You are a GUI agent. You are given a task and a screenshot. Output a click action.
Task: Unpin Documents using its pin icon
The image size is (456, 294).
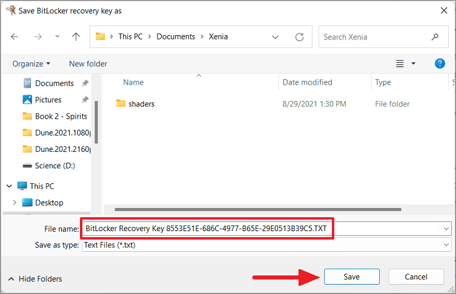click(85, 83)
